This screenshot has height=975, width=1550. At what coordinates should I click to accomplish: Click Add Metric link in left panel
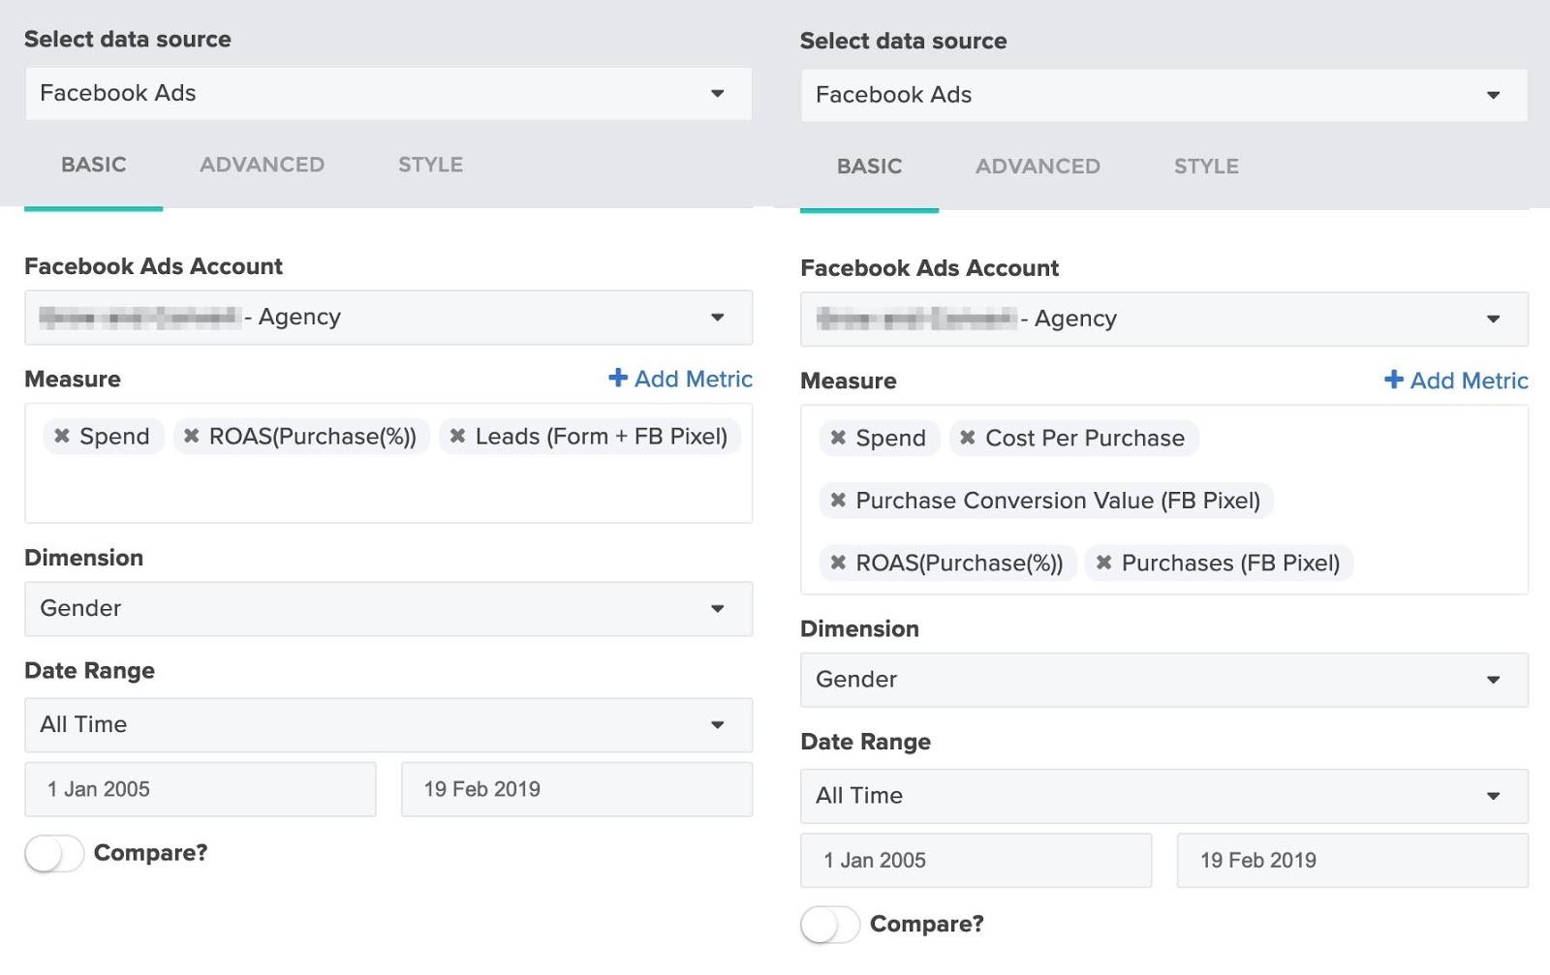pyautogui.click(x=680, y=380)
